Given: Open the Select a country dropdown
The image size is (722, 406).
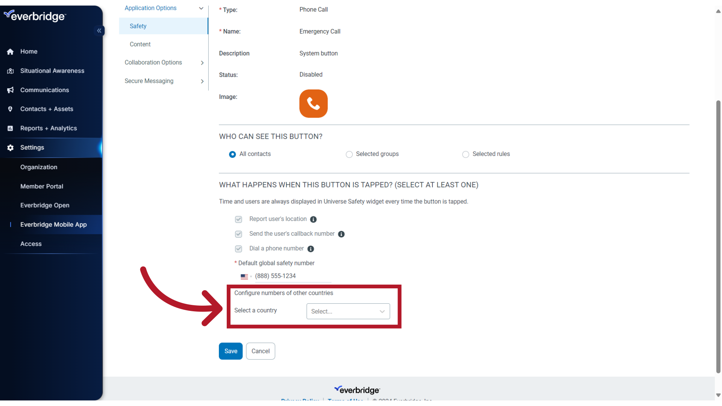Looking at the screenshot, I should [x=348, y=311].
